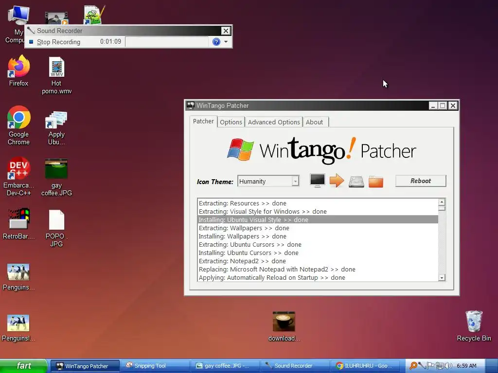Click the fart start button
This screenshot has width=498, height=373.
[23, 366]
